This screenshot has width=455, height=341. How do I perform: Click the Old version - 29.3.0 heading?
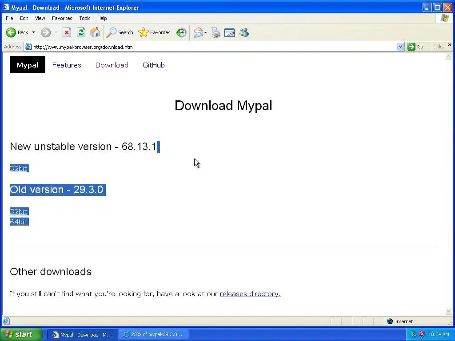click(x=56, y=190)
